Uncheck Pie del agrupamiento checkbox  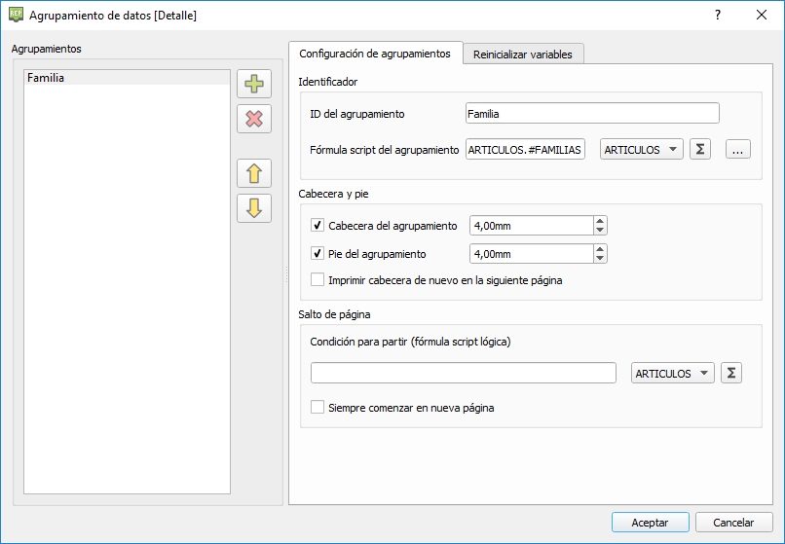tap(318, 253)
